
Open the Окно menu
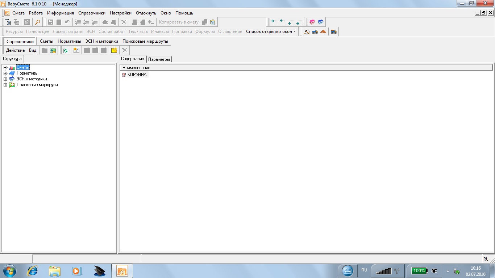point(166,13)
